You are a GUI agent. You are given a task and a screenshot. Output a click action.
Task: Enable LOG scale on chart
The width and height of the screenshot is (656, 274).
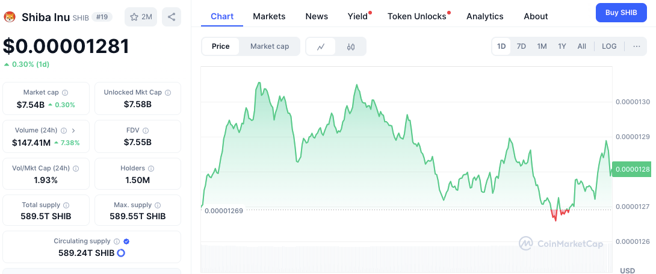(609, 46)
